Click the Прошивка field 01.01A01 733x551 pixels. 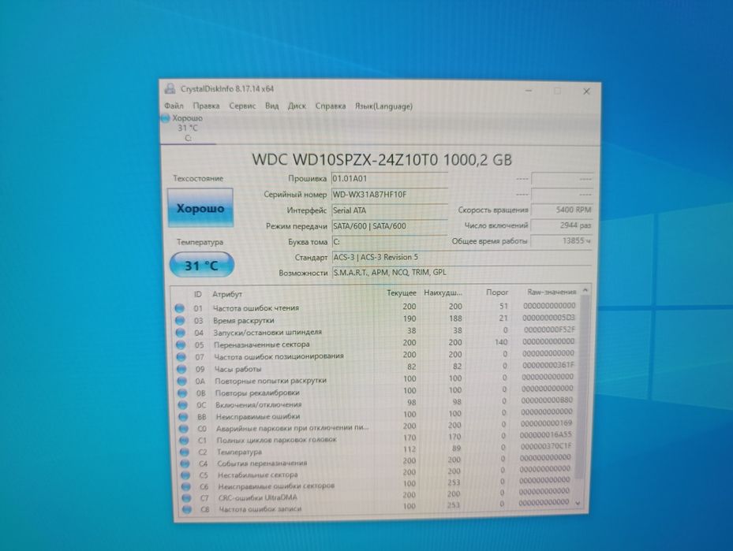point(389,178)
